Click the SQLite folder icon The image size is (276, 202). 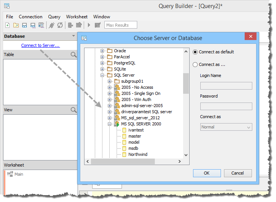pyautogui.click(x=110, y=69)
